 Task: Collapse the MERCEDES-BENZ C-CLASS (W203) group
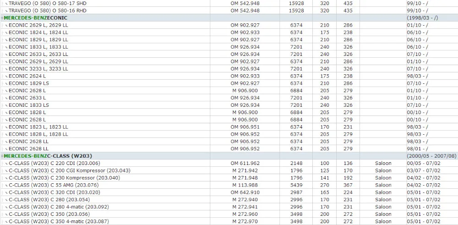tap(2, 156)
